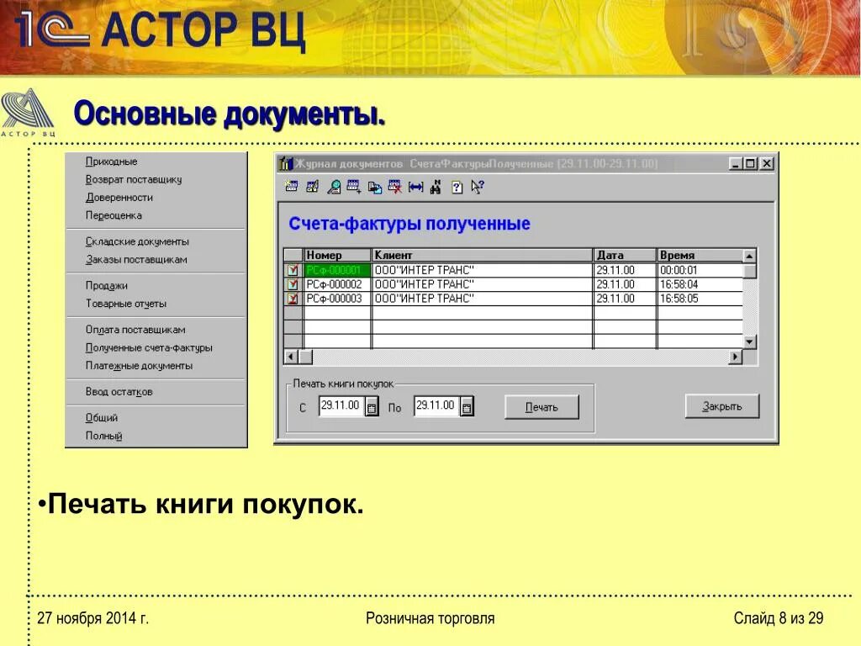Open the calendar for the С date field
The width and height of the screenshot is (861, 646).
(372, 405)
